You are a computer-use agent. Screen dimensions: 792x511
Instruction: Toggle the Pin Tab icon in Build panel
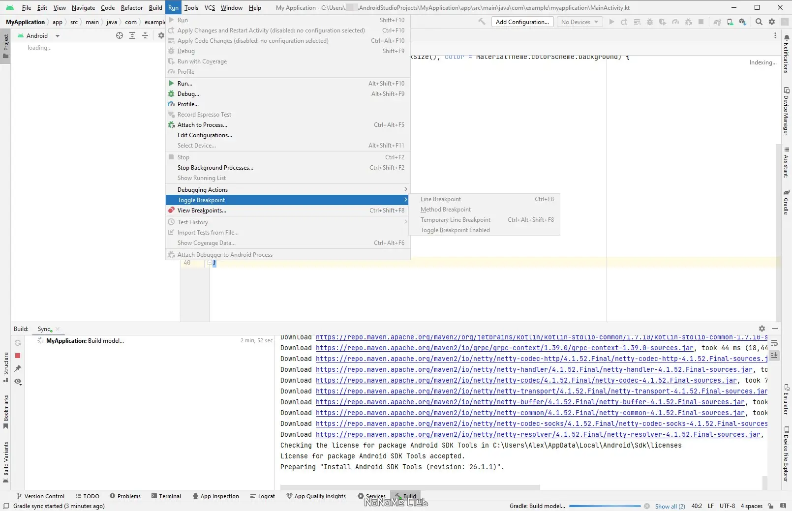(18, 368)
